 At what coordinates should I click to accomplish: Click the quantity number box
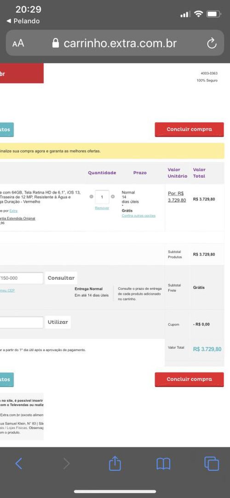coord(102,197)
